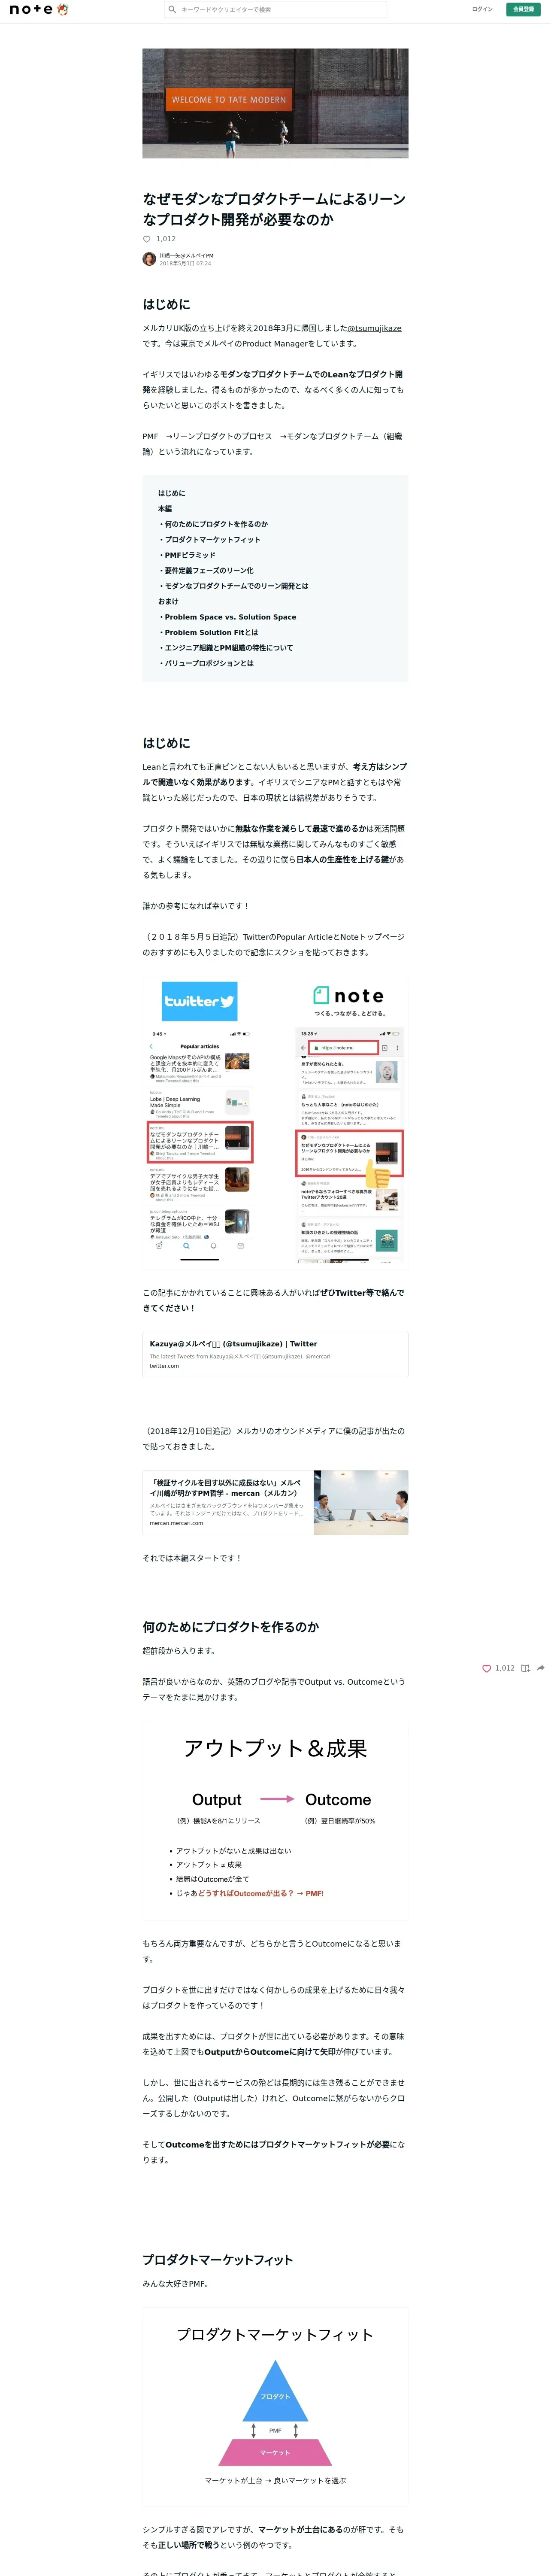
Task: Open the Tate Modern header image
Action: (275, 103)
